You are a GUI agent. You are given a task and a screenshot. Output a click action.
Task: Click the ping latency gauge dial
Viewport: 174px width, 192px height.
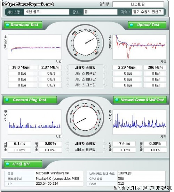(85, 118)
